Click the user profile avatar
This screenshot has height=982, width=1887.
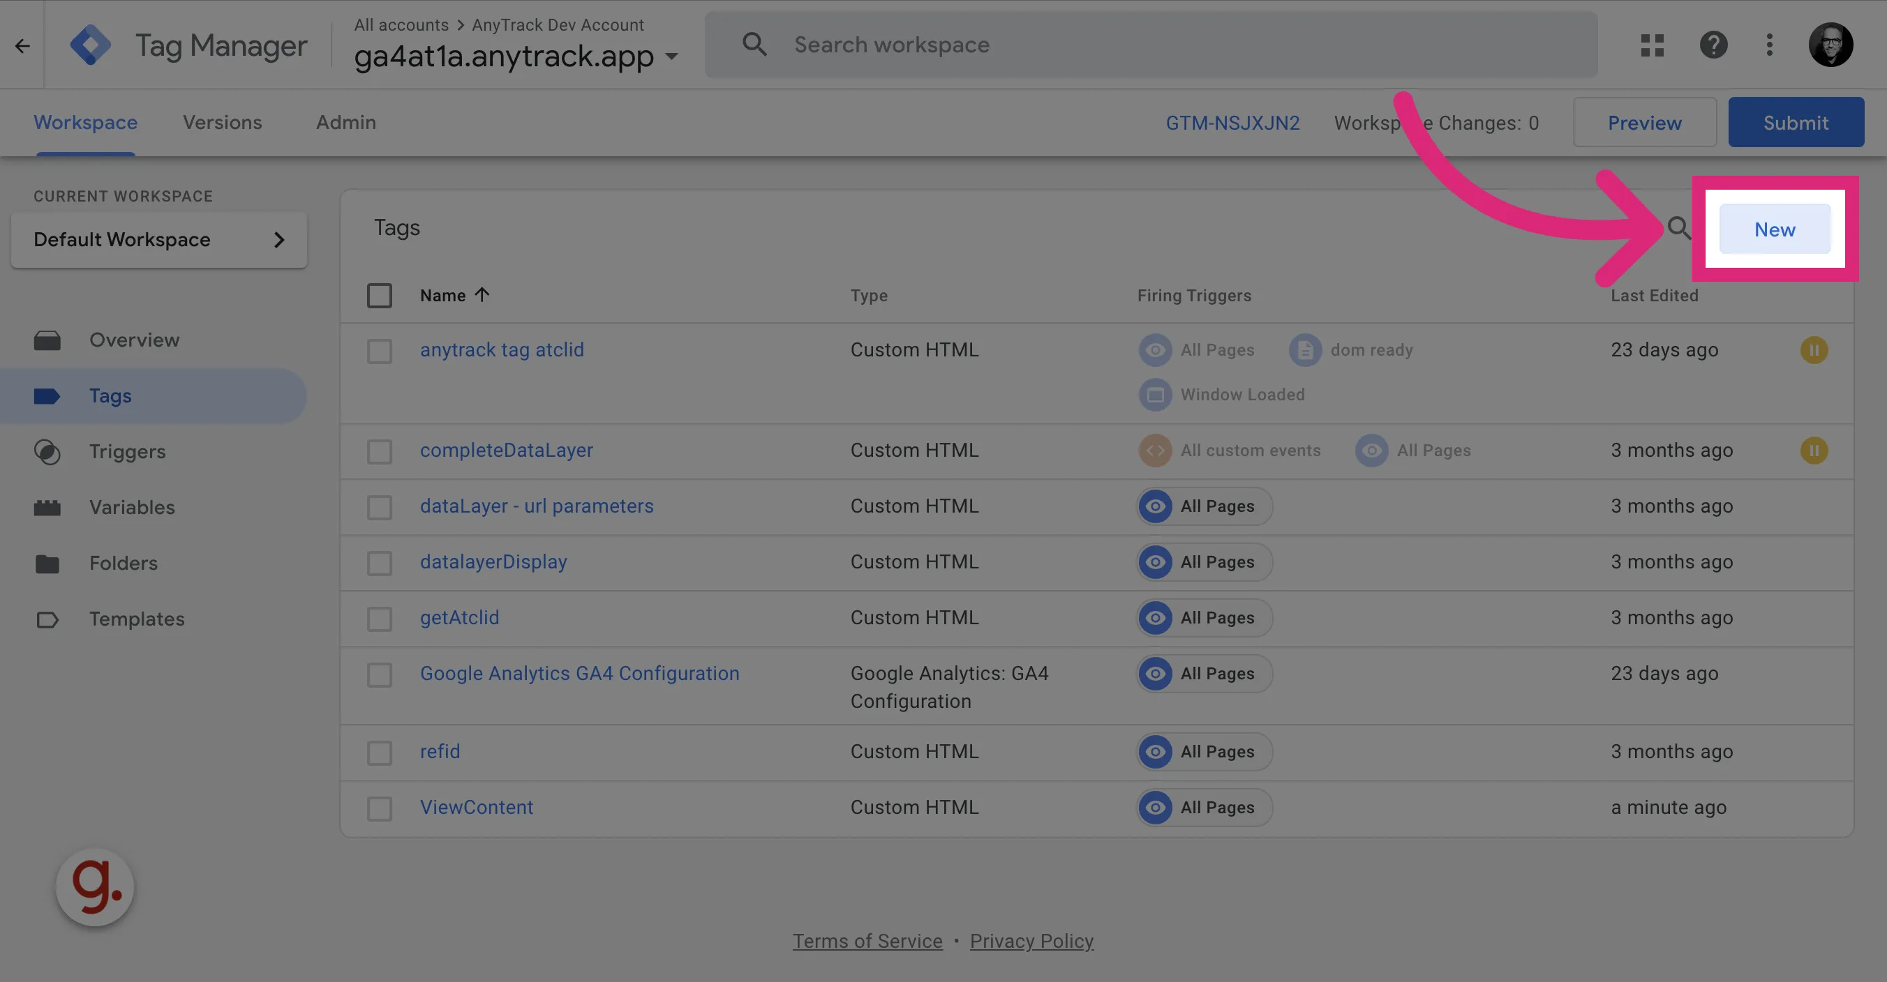(x=1830, y=45)
